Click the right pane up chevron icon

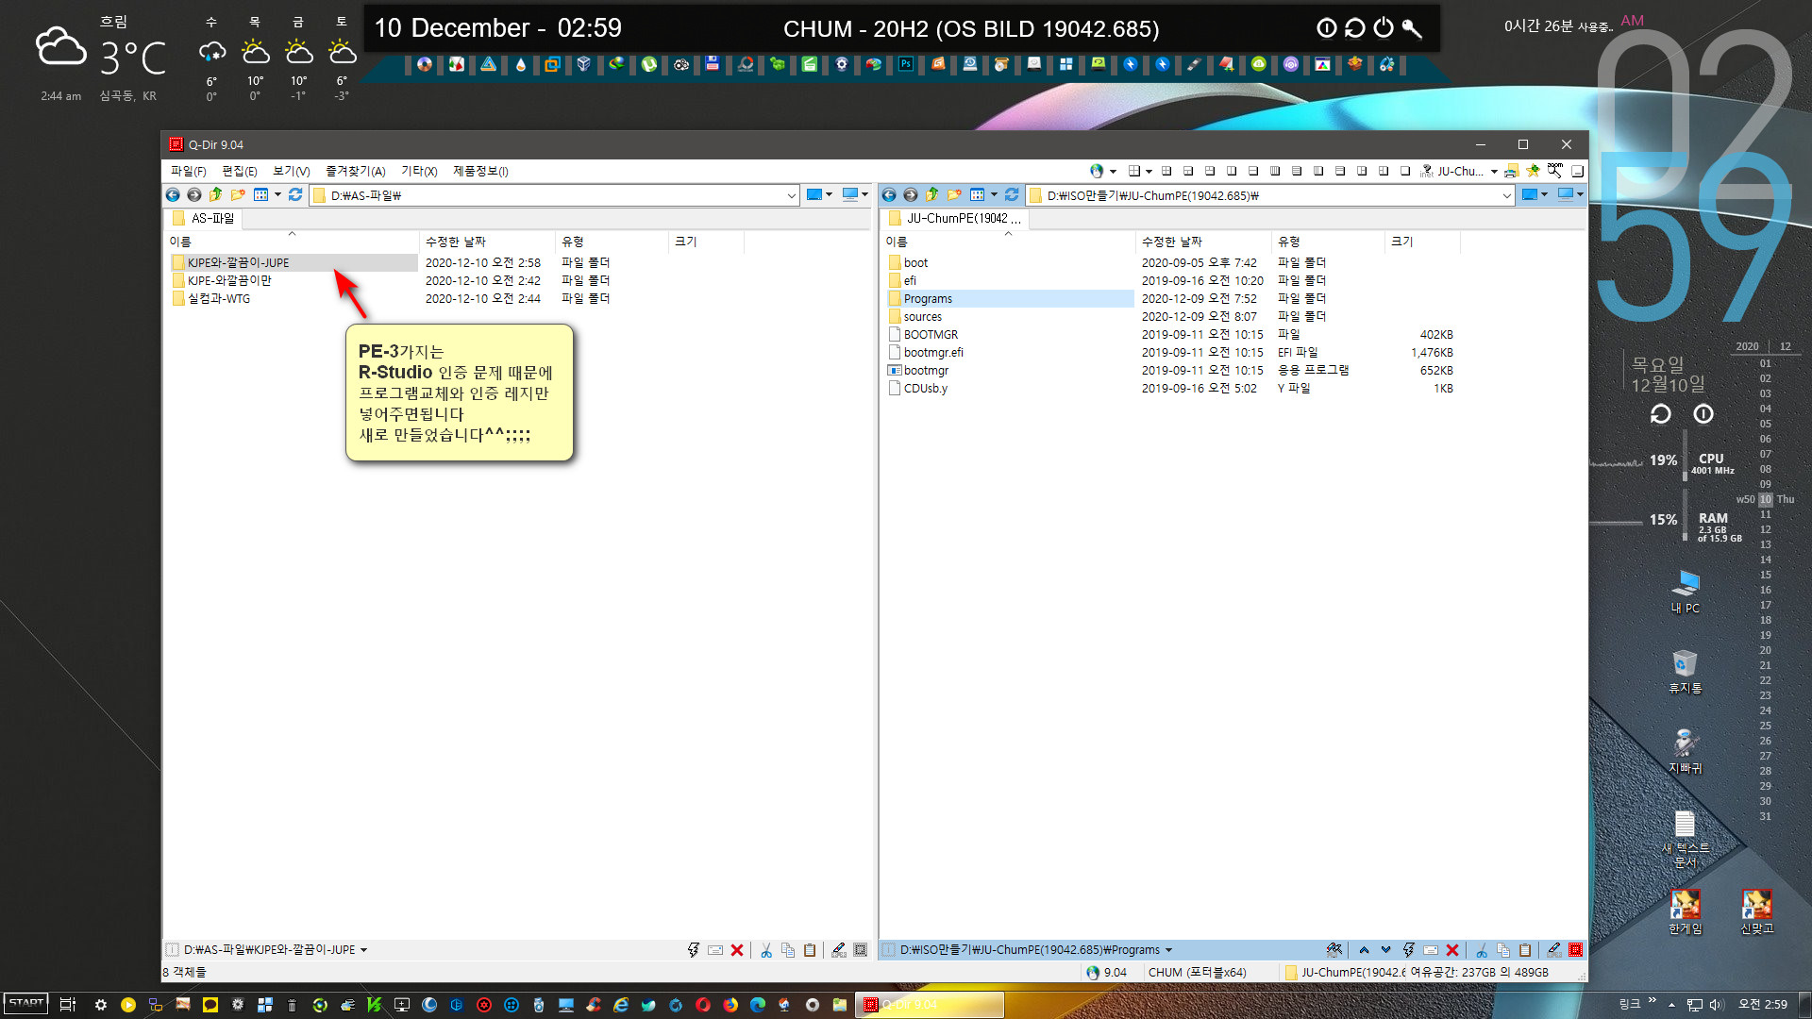(1364, 950)
